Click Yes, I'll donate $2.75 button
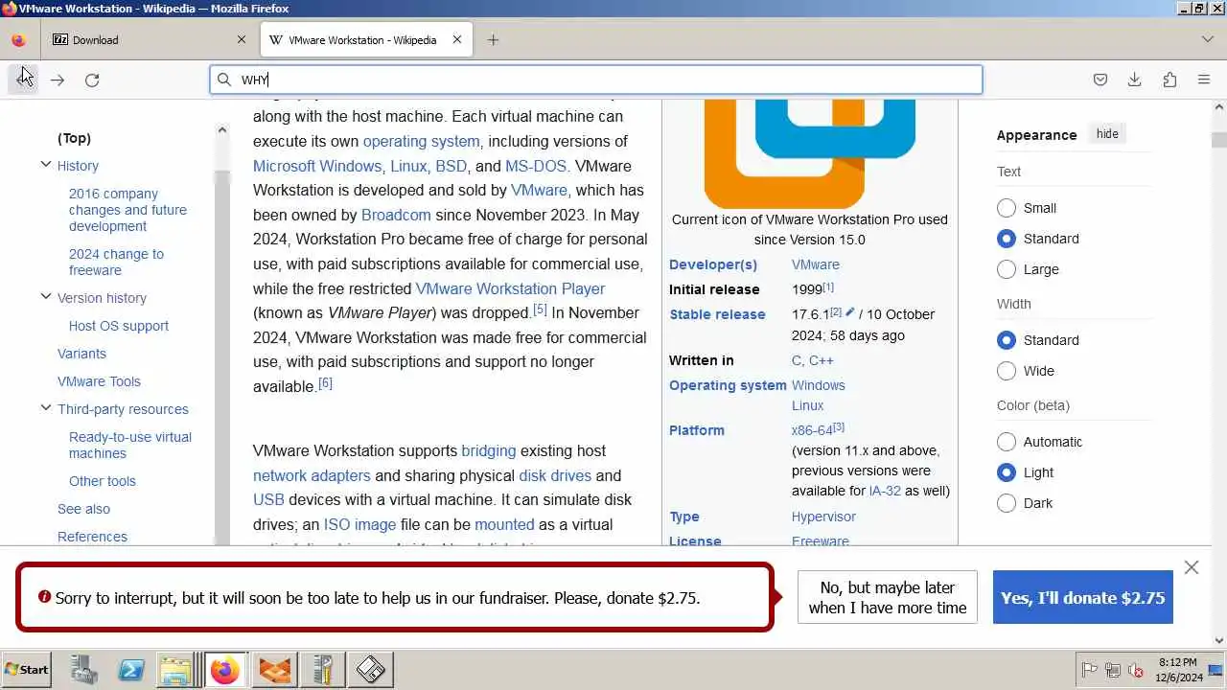 (x=1083, y=597)
